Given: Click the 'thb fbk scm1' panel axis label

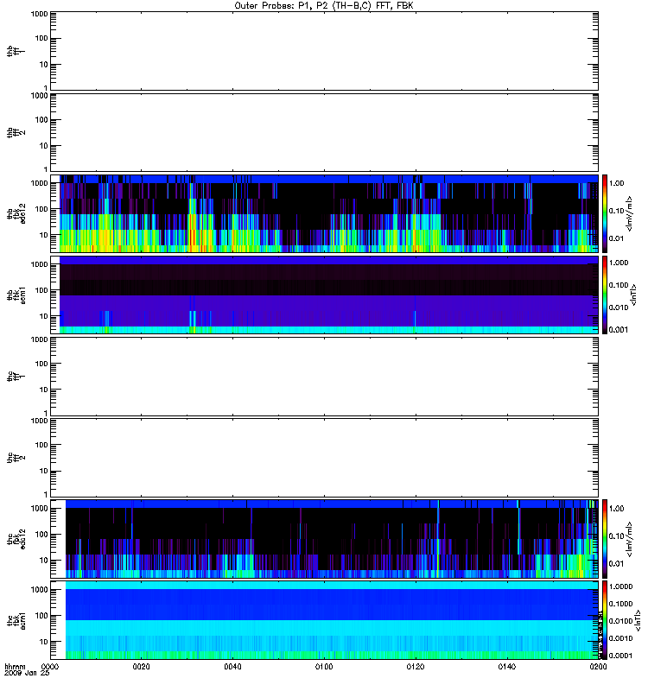Looking at the screenshot, I should (x=16, y=295).
